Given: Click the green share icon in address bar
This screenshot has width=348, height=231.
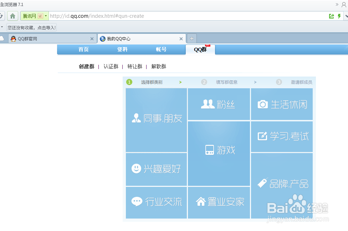Looking at the screenshot, I should pos(331,16).
